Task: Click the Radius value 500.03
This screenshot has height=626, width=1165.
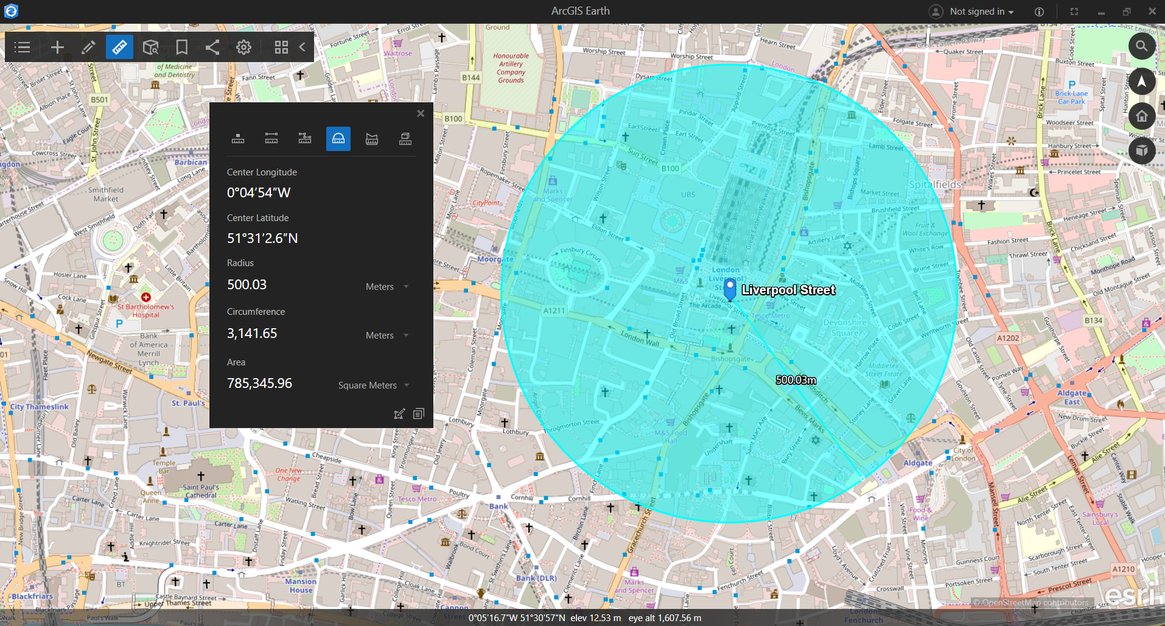Action: click(247, 284)
